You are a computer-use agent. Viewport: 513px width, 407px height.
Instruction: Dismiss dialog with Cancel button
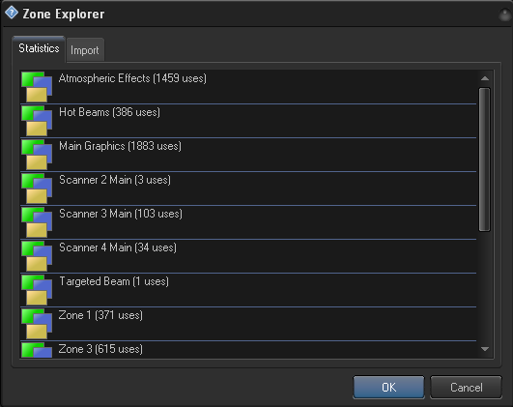tap(466, 387)
